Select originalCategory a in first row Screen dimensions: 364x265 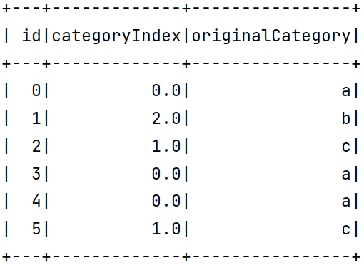point(346,91)
